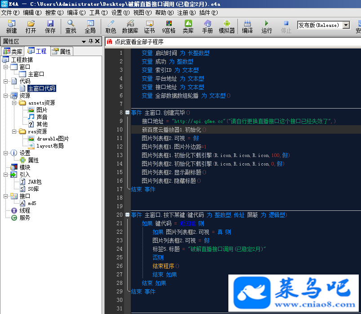
Task: Select SO库 tree item
Action: point(33,189)
